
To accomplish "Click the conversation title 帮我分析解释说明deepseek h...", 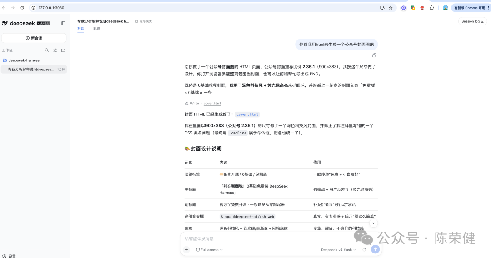I will pos(103,21).
